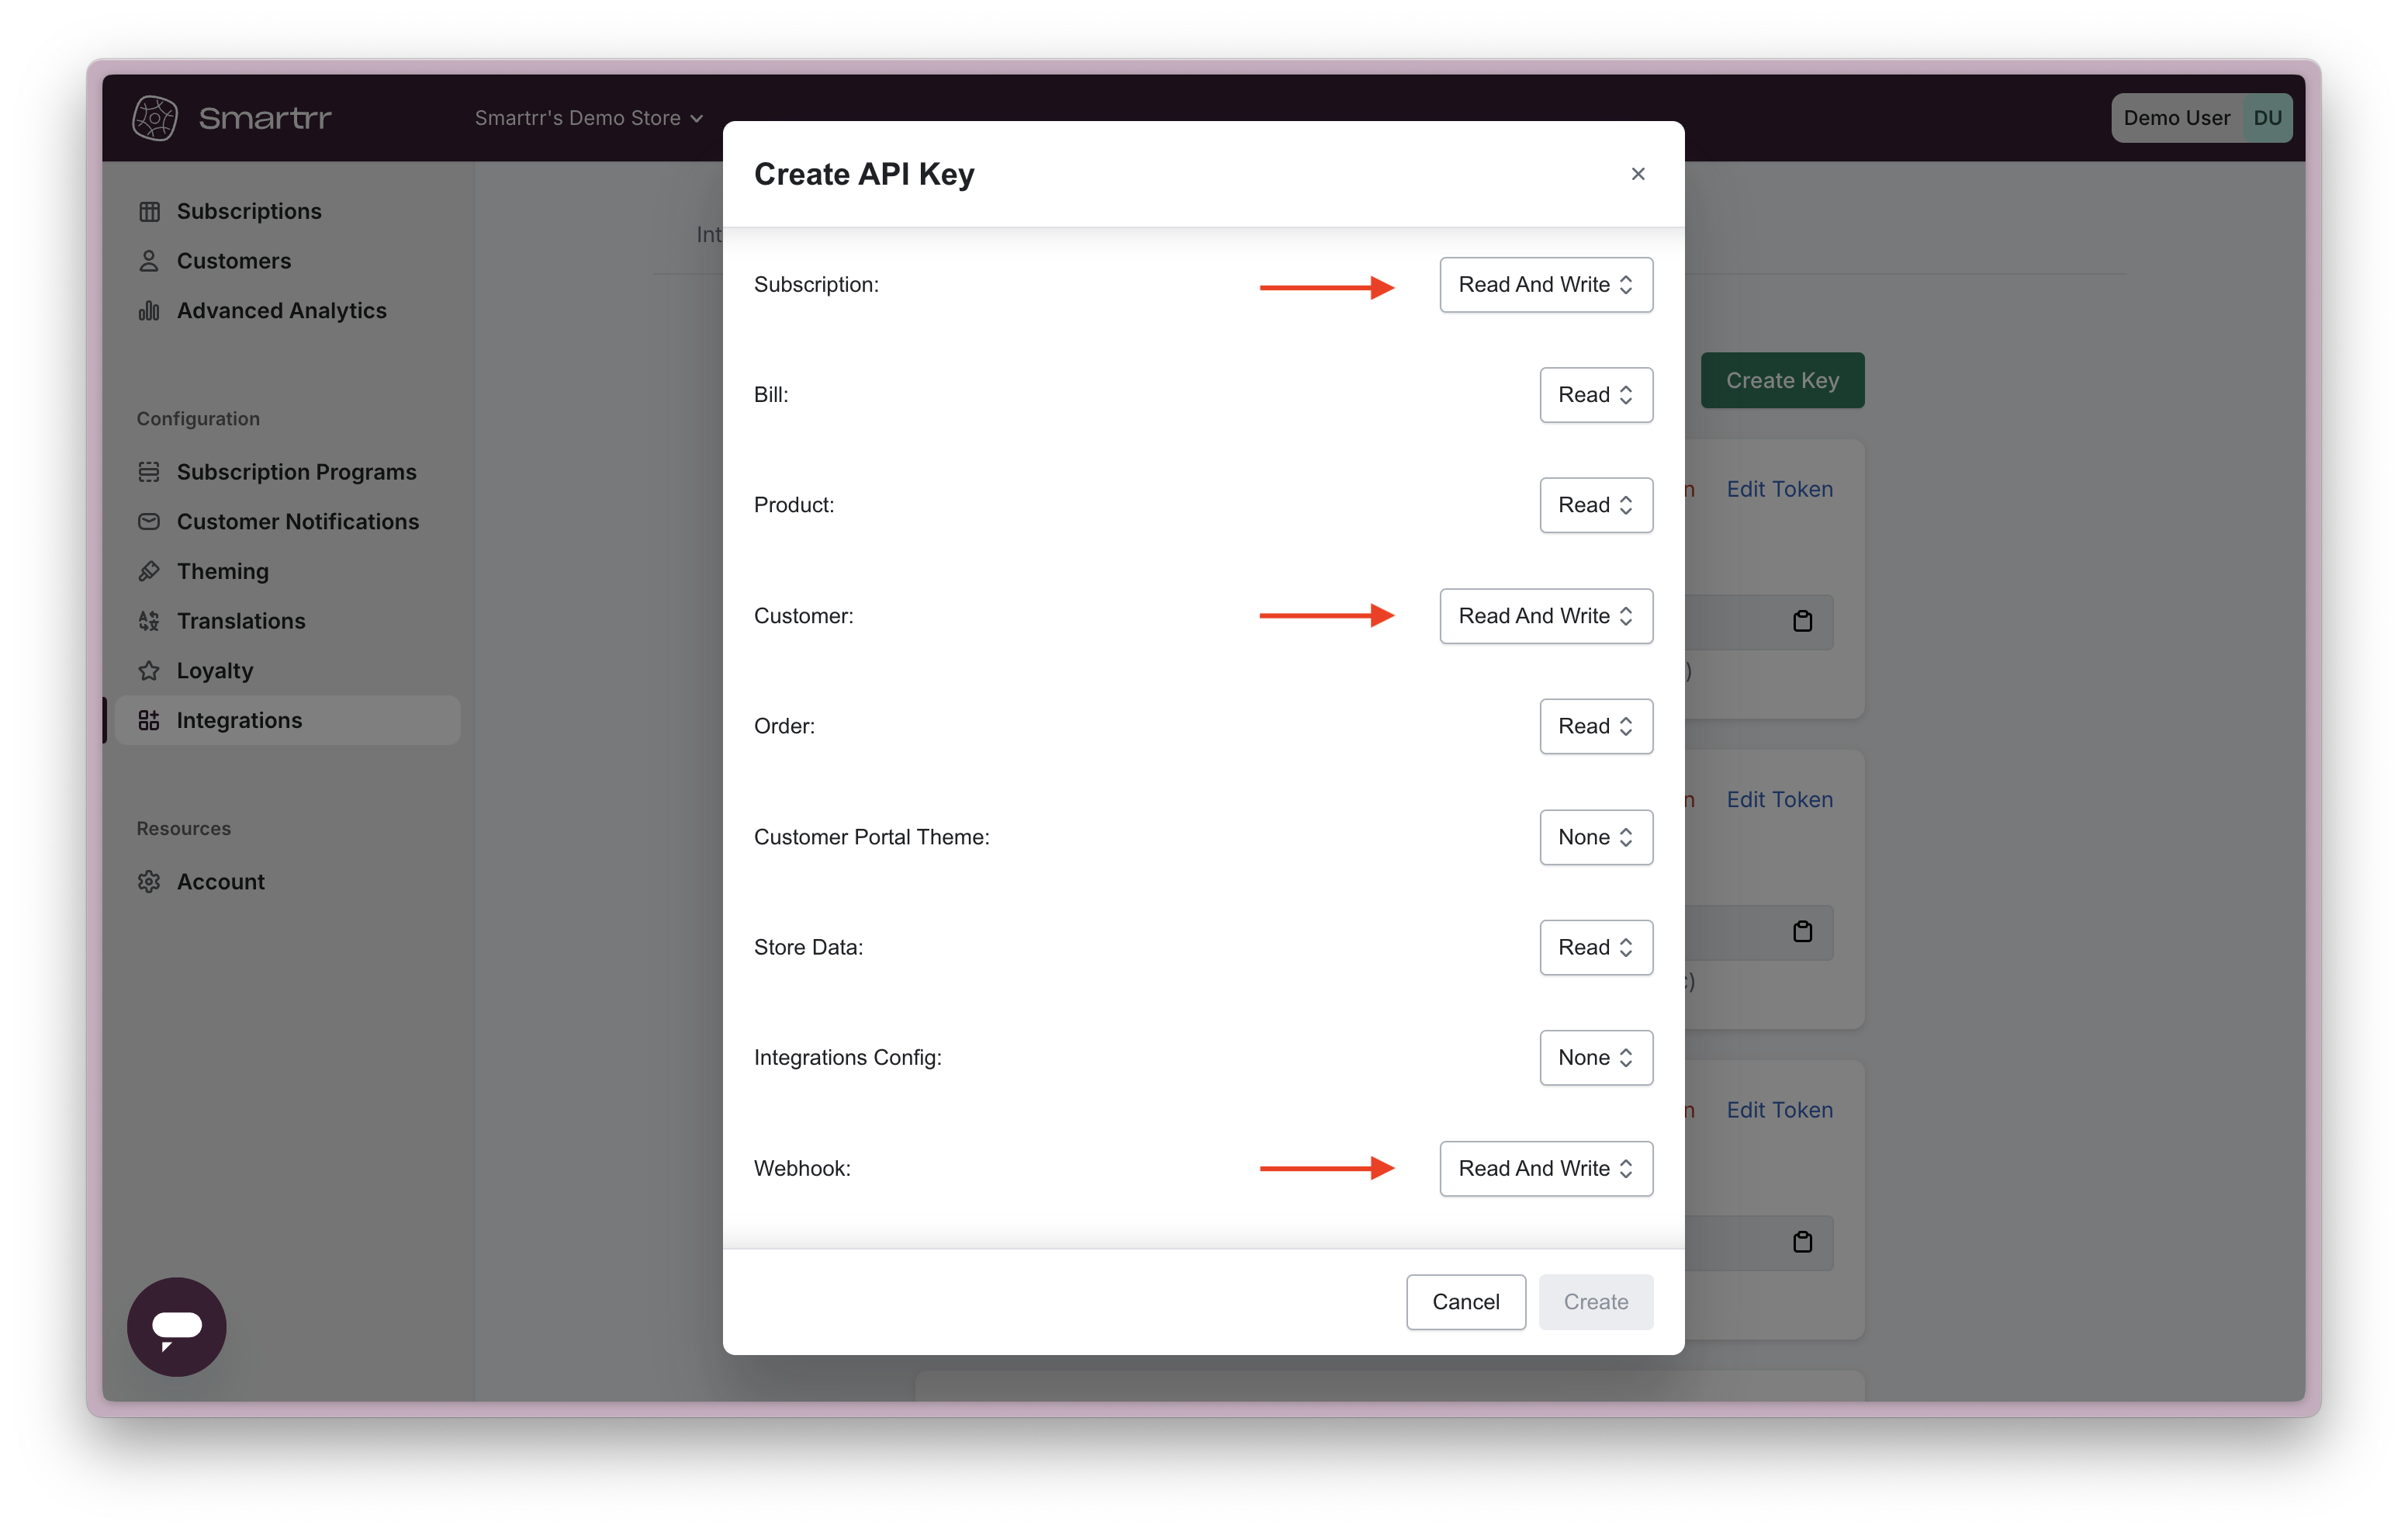Click the Smartrr logo icon
Screen dimensions: 2408x1532
pyautogui.click(x=155, y=118)
